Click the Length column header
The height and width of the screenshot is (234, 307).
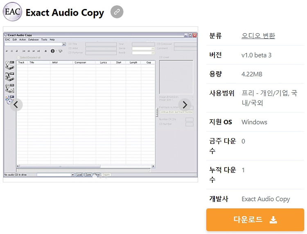[133, 62]
